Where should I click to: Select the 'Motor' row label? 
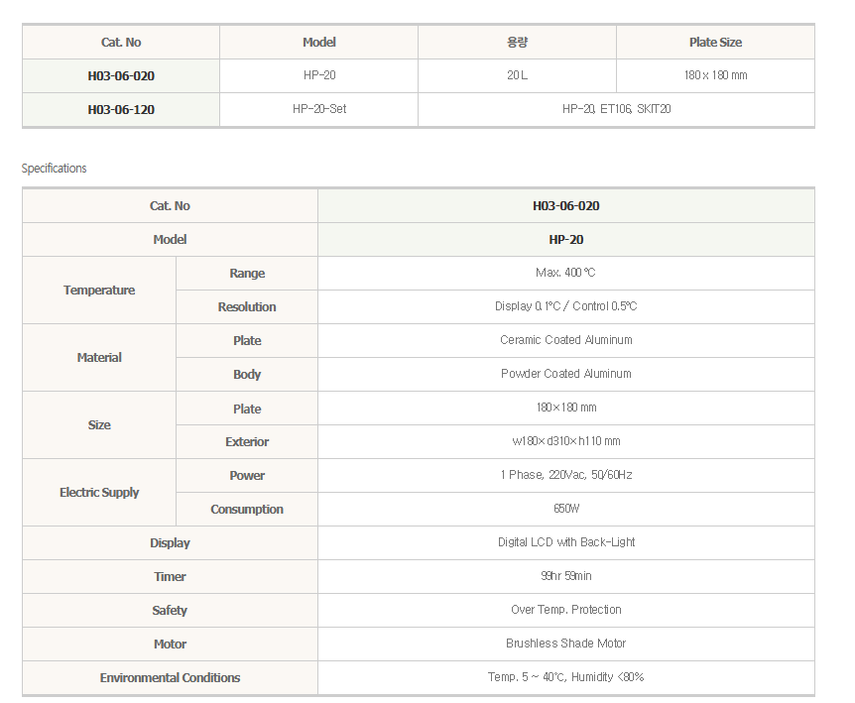coord(171,644)
